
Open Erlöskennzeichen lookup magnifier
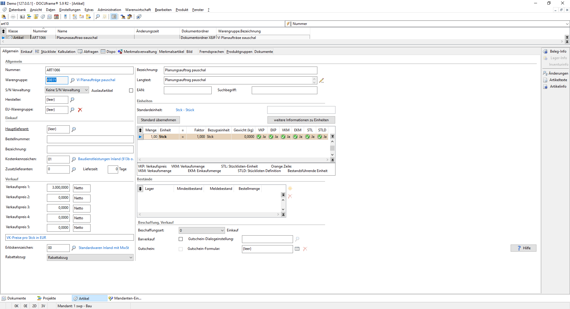click(x=74, y=248)
